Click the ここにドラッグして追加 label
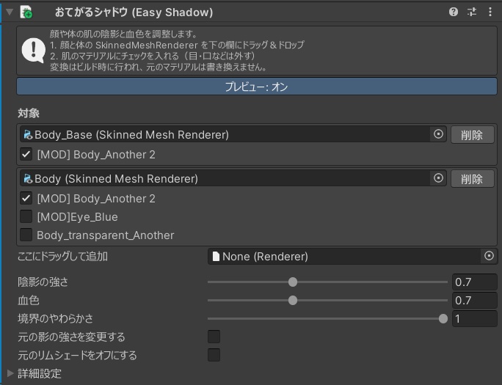The width and height of the screenshot is (502, 385). coord(63,257)
